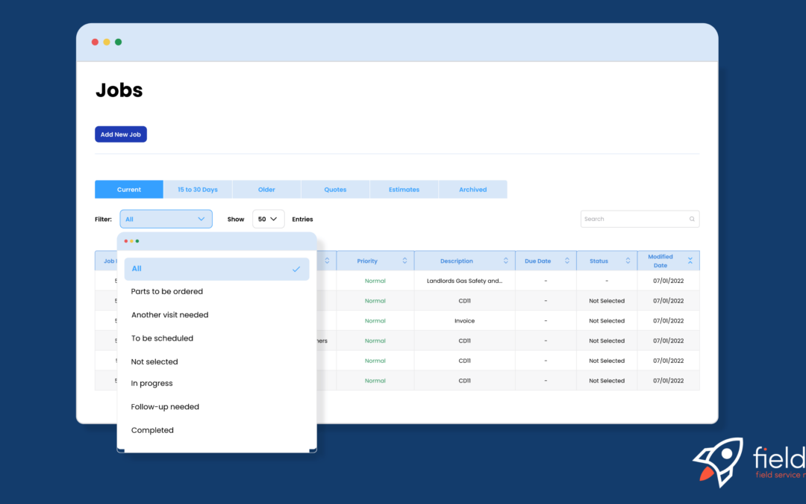Select Parts to be ordered from dropdown
This screenshot has height=504, width=806.
pos(166,291)
